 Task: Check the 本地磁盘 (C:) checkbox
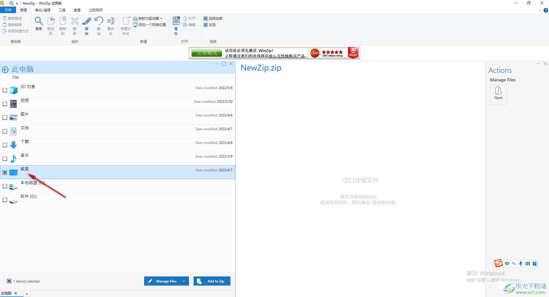(5, 186)
